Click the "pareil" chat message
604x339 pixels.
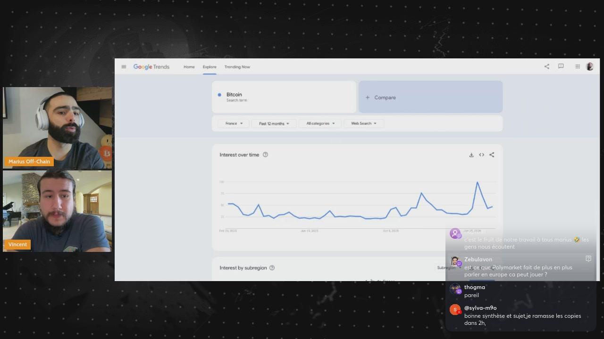(471, 295)
